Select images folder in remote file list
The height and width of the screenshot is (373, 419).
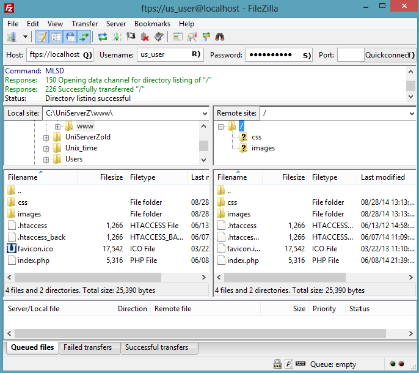tap(239, 214)
